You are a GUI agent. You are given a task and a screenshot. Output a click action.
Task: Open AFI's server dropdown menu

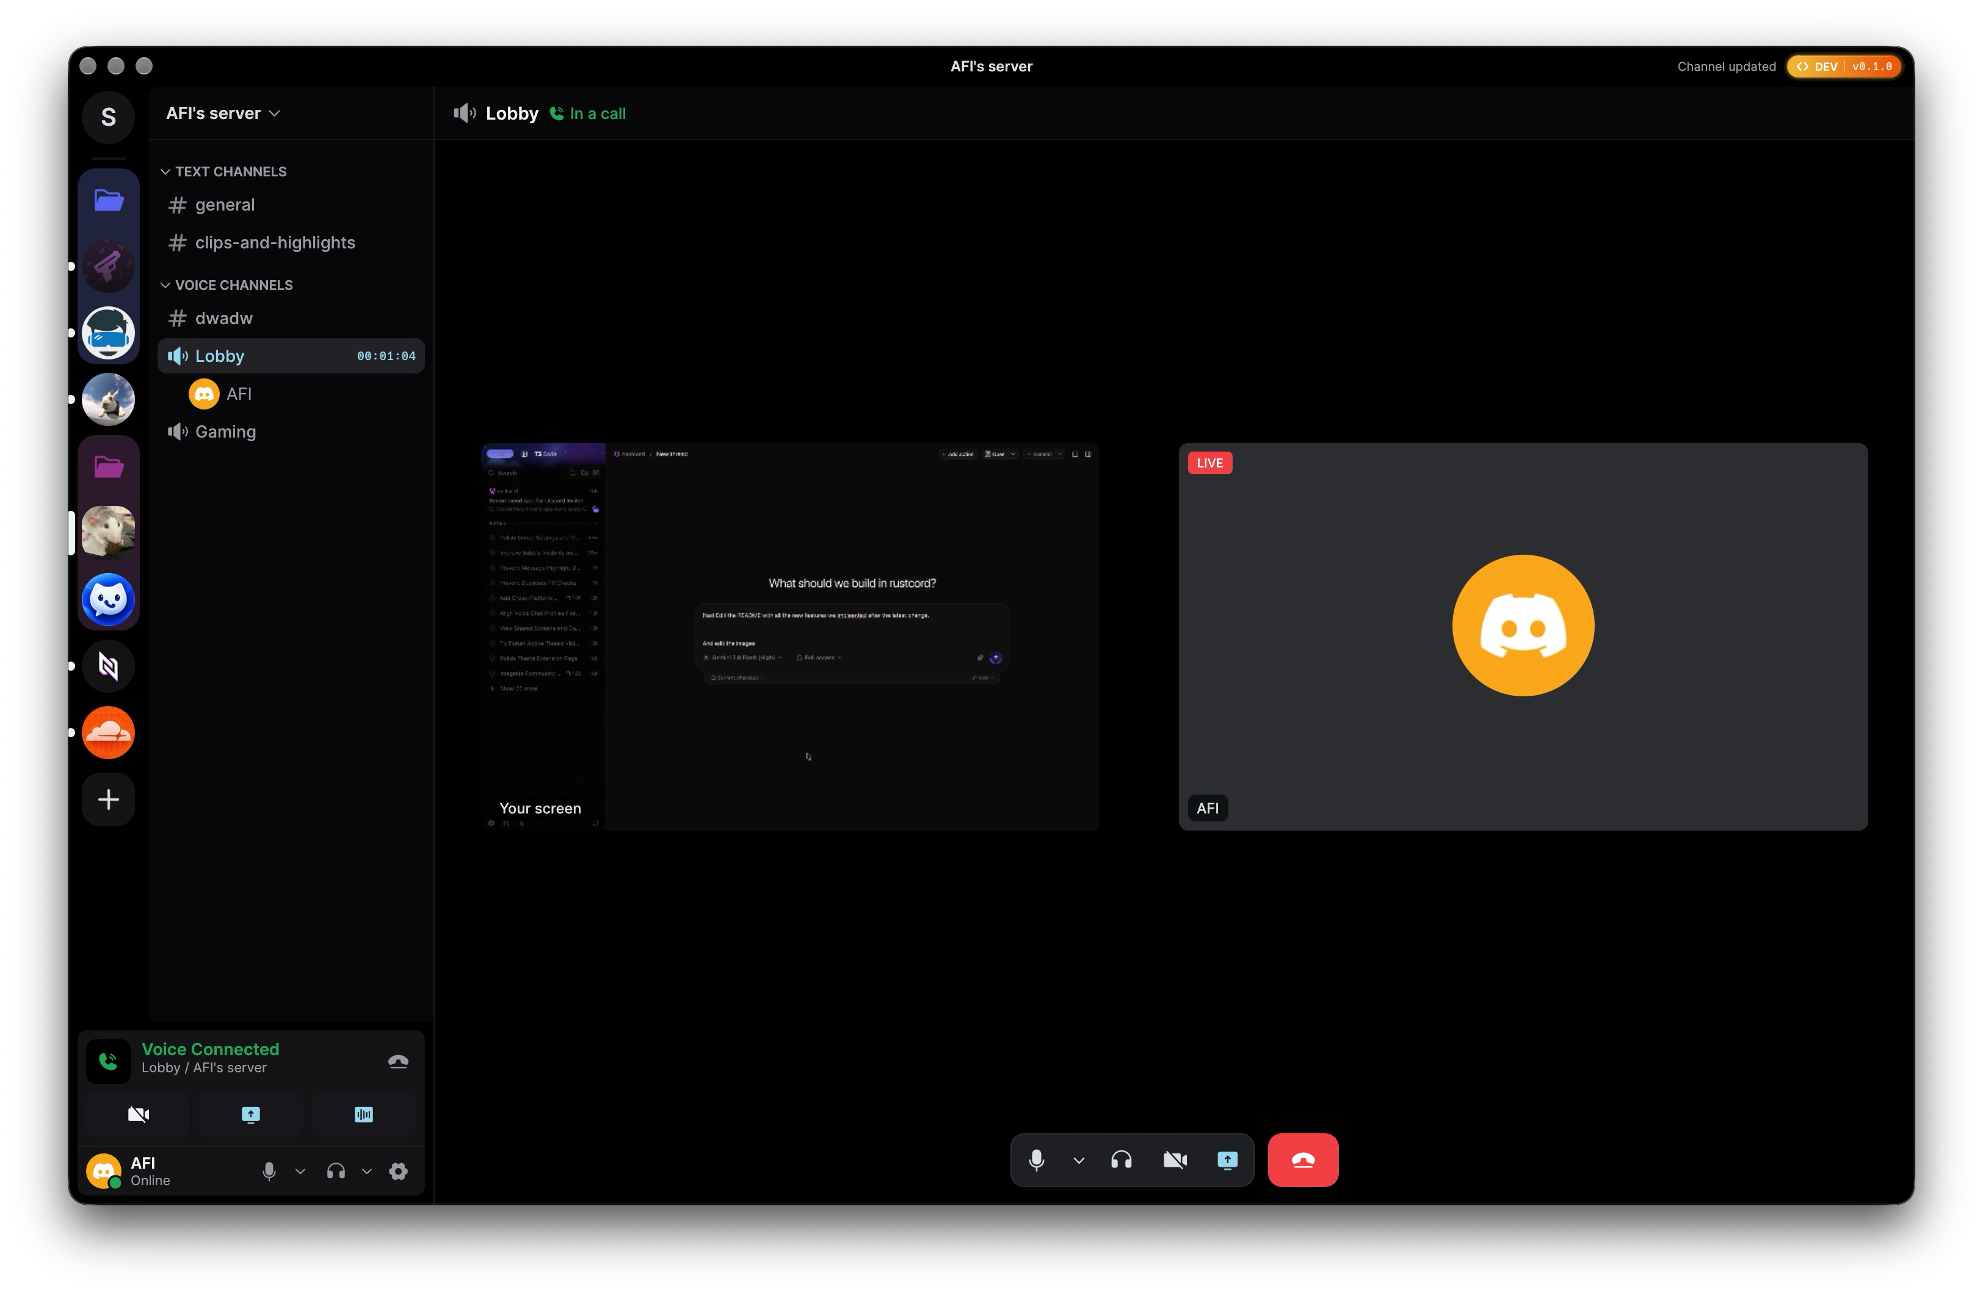pyautogui.click(x=222, y=114)
